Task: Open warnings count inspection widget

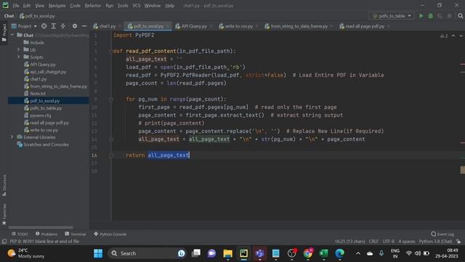Action: point(444,36)
